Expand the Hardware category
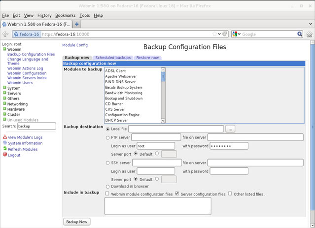 [4, 109]
